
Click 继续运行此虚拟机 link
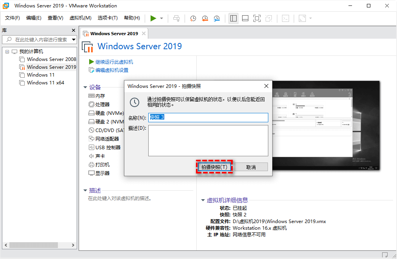pos(114,62)
